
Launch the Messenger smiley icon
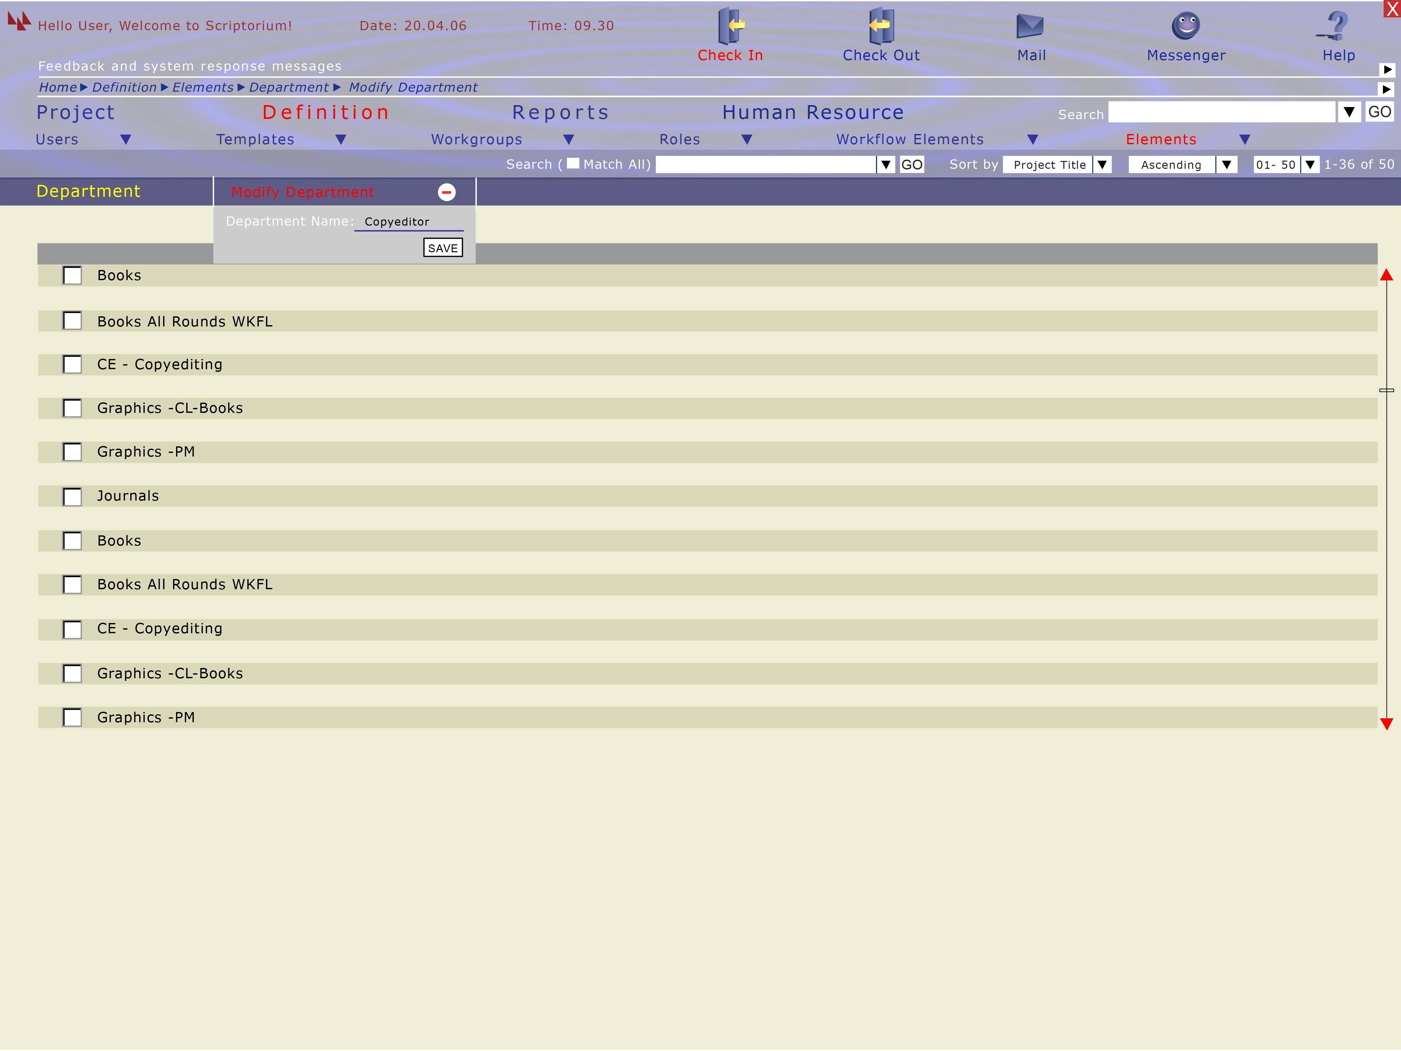[1186, 26]
